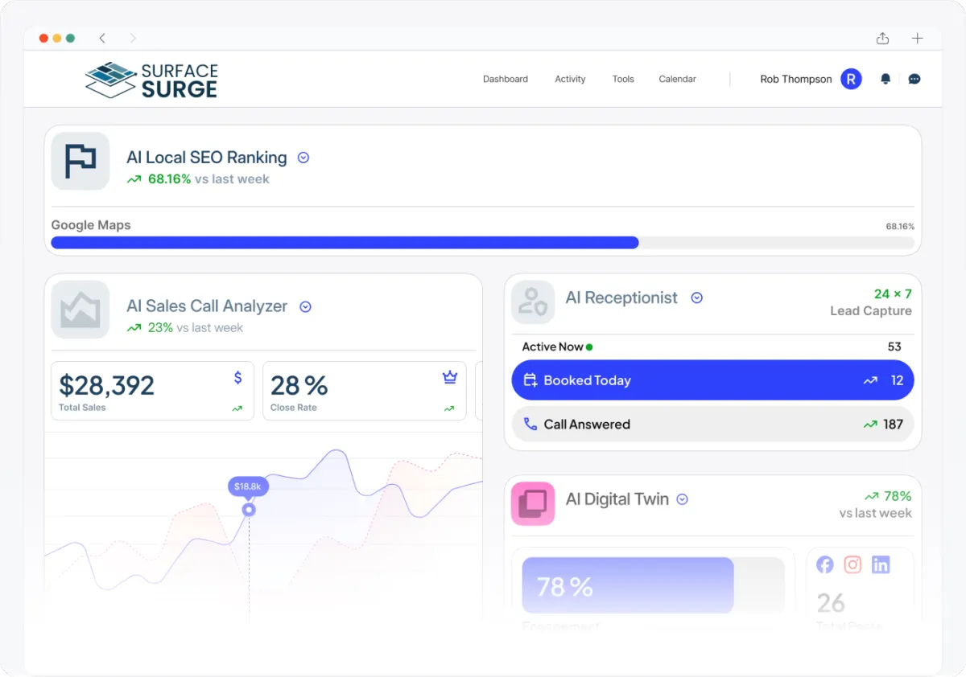
Task: Go to the Dashboard menu item
Action: pos(506,79)
